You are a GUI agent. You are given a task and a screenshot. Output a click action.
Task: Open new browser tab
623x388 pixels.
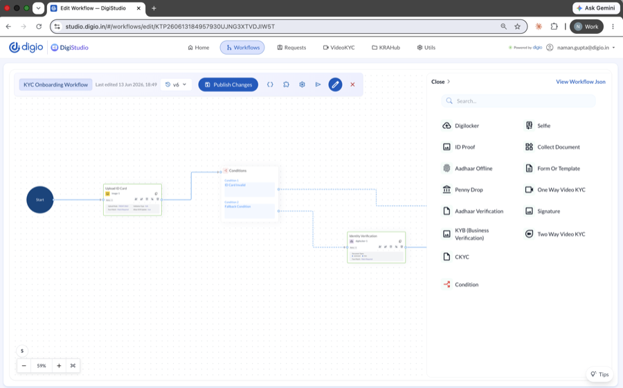(x=154, y=8)
